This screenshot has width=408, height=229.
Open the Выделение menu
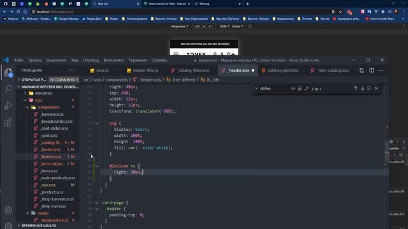(57, 60)
